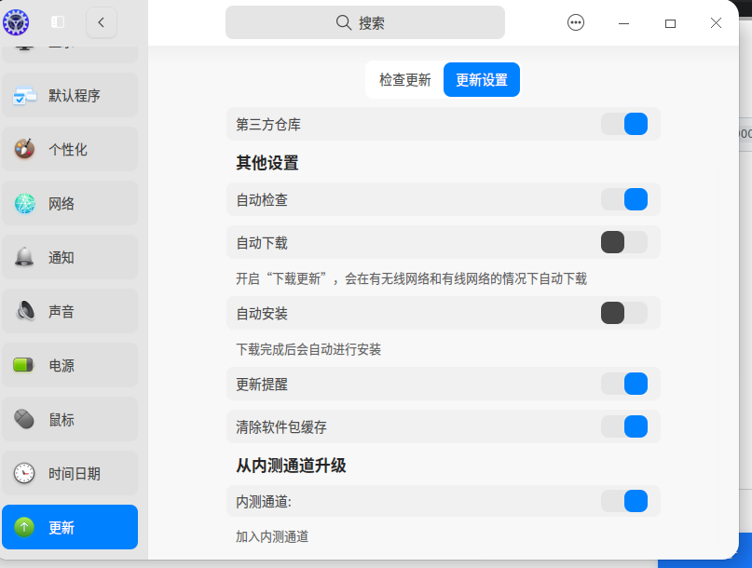The width and height of the screenshot is (752, 568).
Task: Disable 清除软件包缓存 switch
Action: pyautogui.click(x=624, y=426)
